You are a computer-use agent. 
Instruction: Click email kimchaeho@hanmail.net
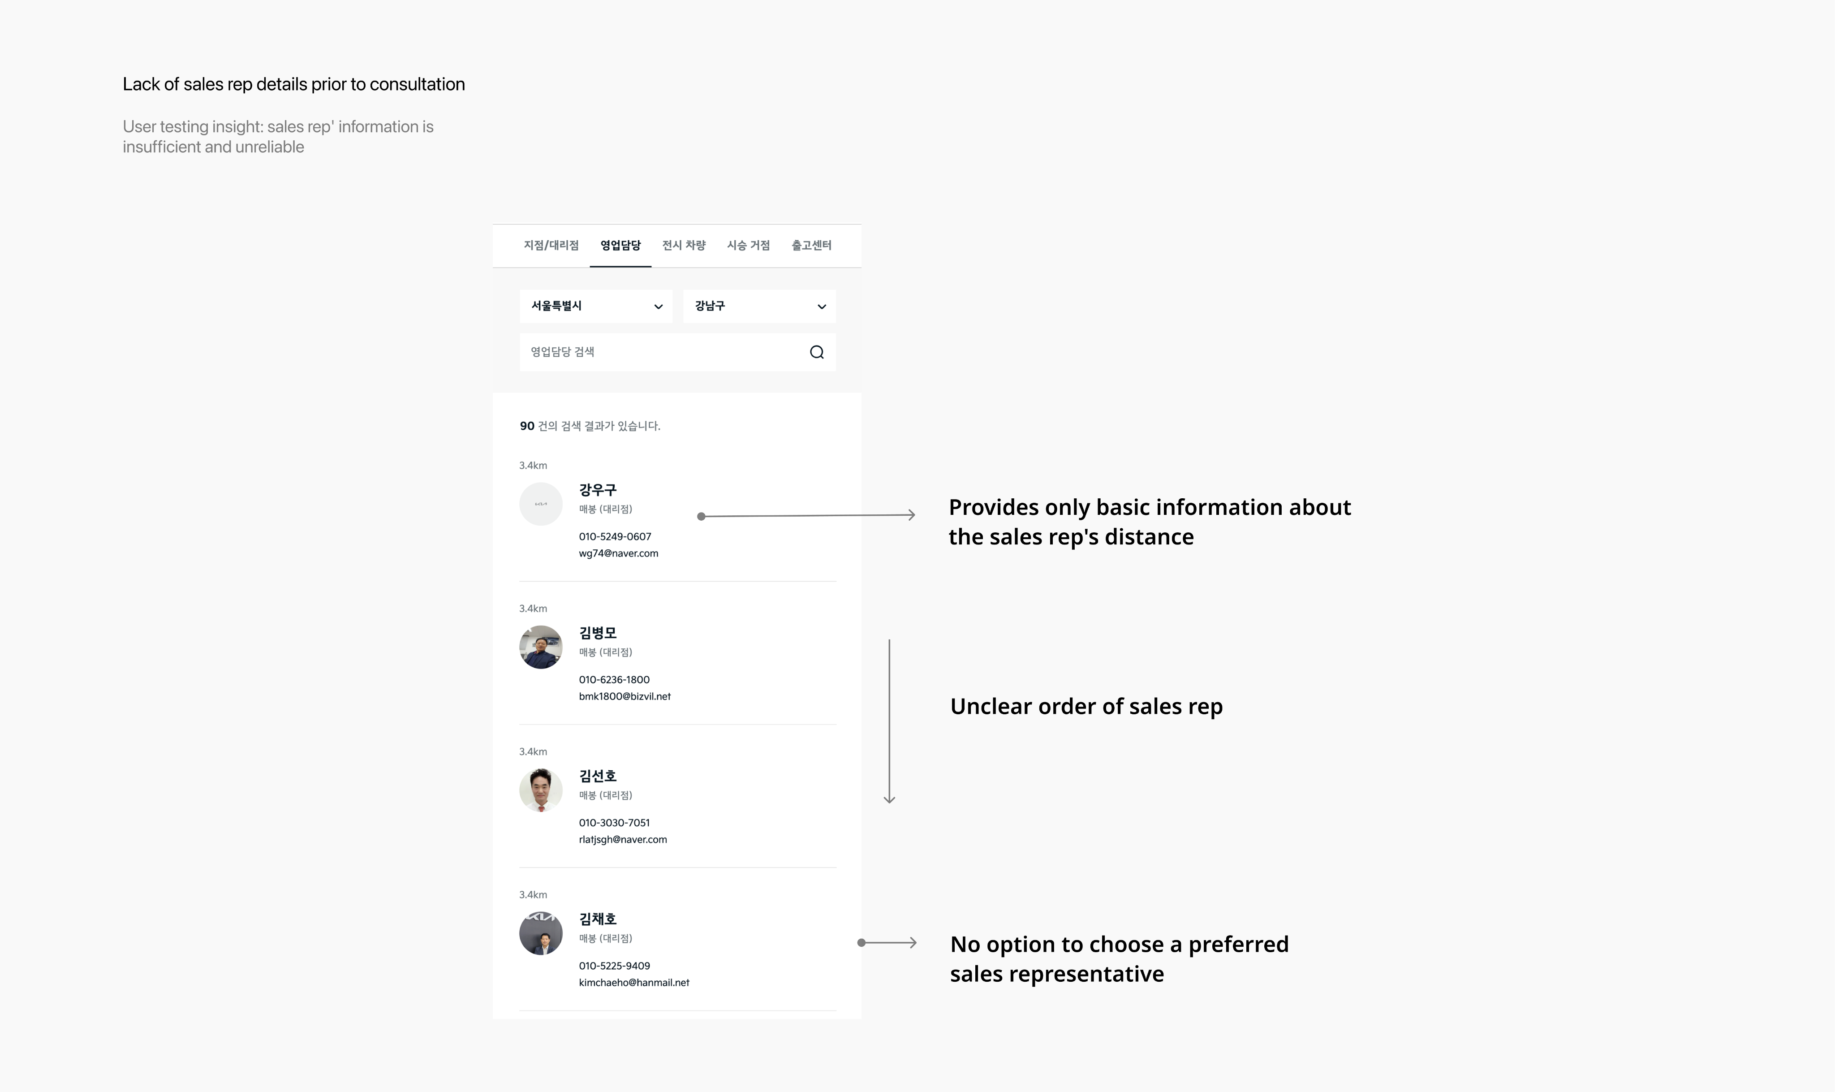634,983
